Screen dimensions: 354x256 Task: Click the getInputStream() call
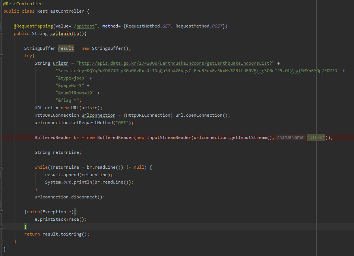(x=251, y=137)
